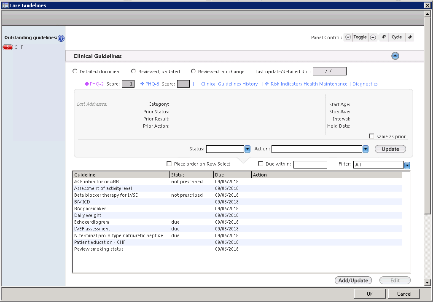Click the vertical scrollbar down arrow
This screenshot has width=433, height=302.
tap(428, 283)
